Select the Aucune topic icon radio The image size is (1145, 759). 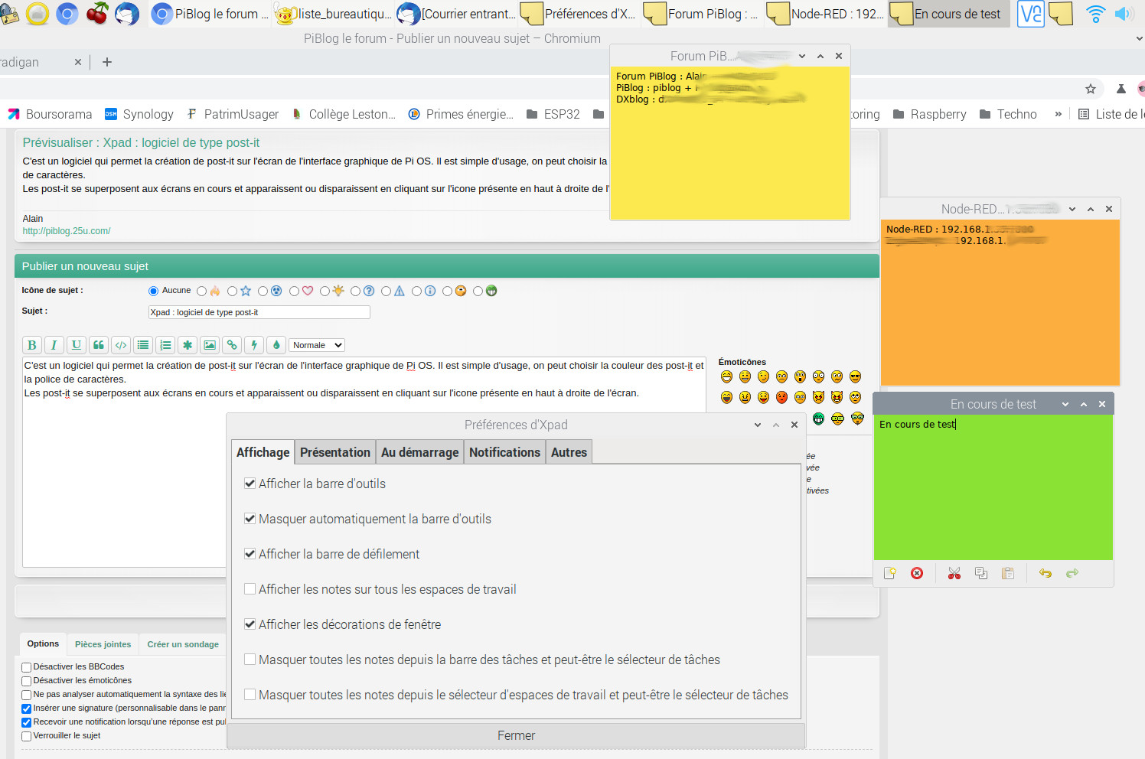(153, 291)
